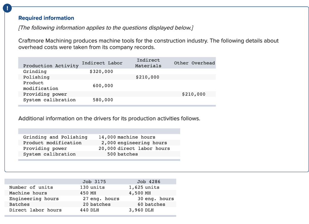The height and width of the screenshot is (224, 309).
Task: Click the italic 'following information applies' note
Action: click(x=106, y=27)
